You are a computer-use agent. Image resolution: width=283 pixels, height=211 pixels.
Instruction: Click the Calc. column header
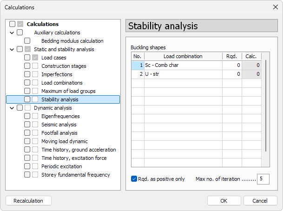pyautogui.click(x=251, y=56)
